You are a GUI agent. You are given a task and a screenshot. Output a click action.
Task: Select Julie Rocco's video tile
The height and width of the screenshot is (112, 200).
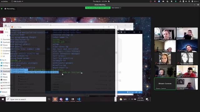tap(165, 58)
